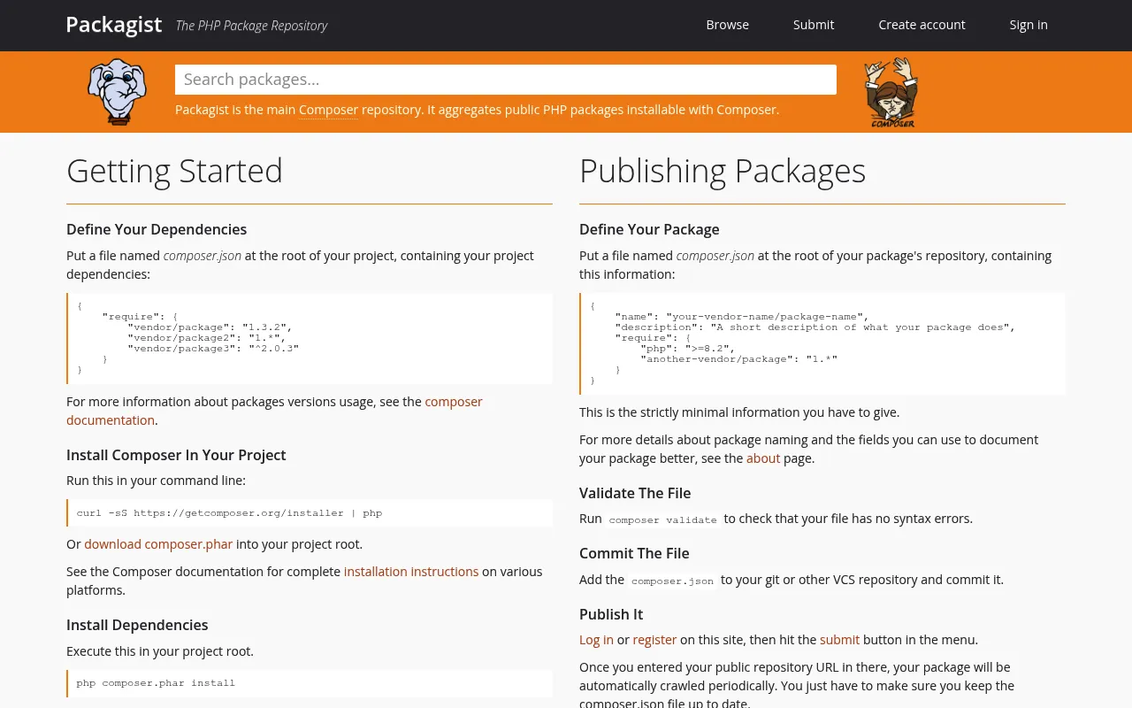Click the curl installer command text
Image resolution: width=1132 pixels, height=708 pixels.
[230, 512]
